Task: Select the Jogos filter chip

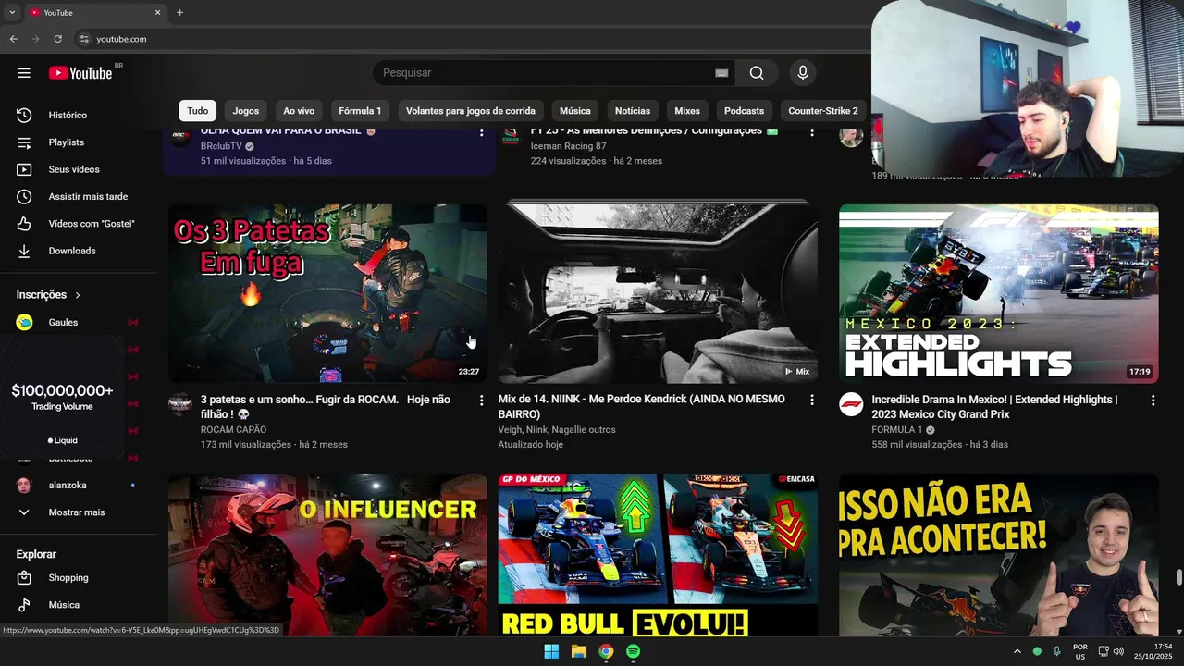Action: pos(246,111)
